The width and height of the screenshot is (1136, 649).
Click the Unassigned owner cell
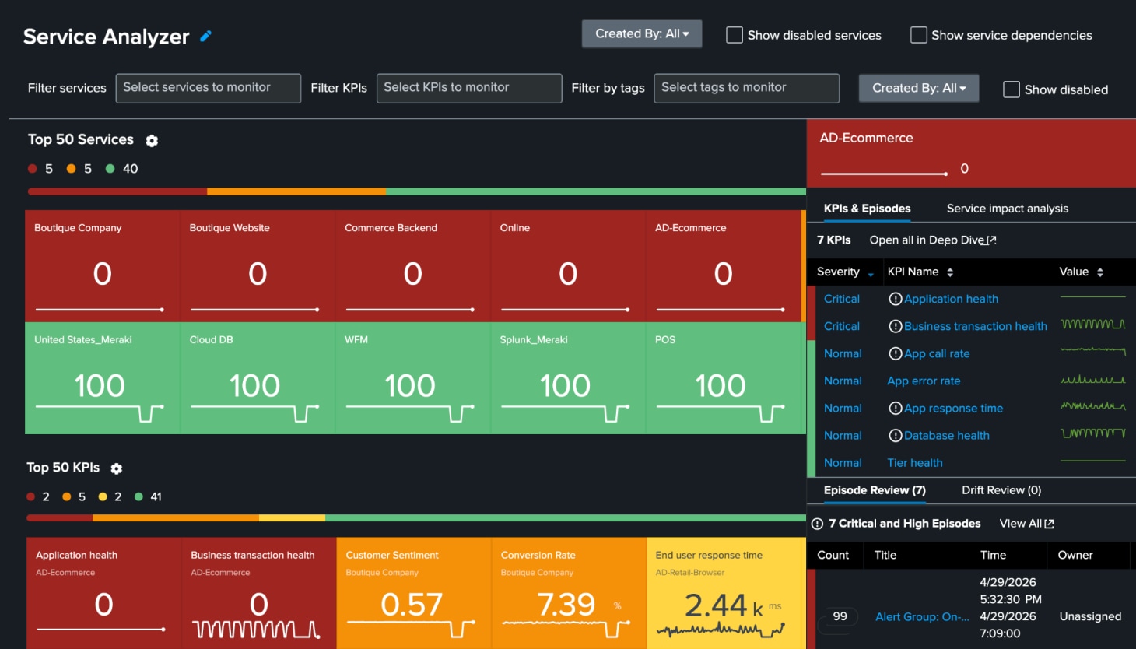click(x=1090, y=616)
